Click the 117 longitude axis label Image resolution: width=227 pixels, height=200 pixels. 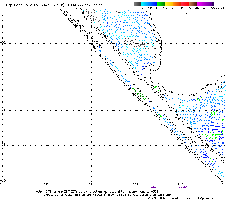pyautogui.click(x=180, y=184)
